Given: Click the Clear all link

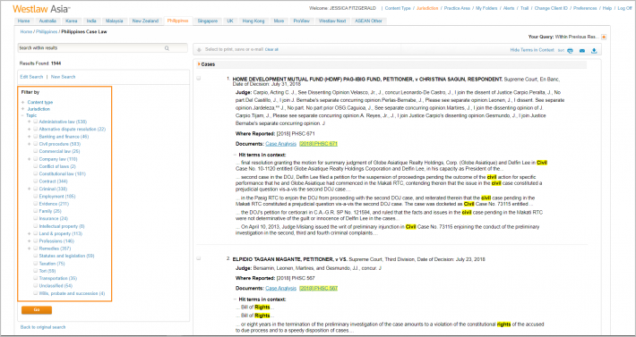Looking at the screenshot, I should coord(271,50).
